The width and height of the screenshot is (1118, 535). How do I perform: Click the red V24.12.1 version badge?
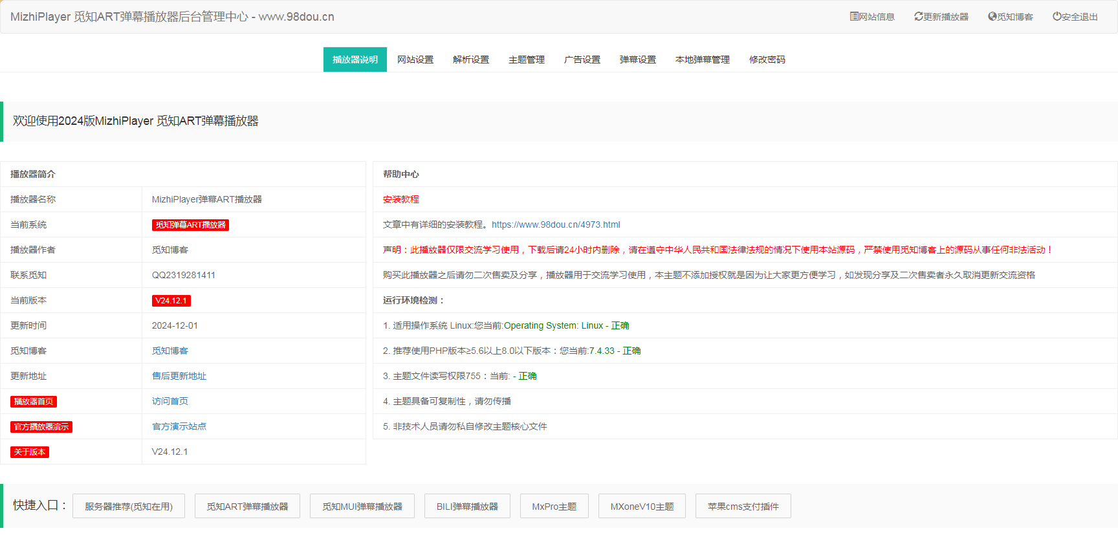(171, 301)
